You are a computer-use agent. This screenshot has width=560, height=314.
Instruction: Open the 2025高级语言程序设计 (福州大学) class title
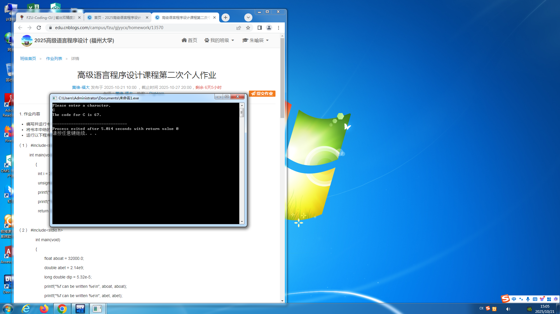74,40
